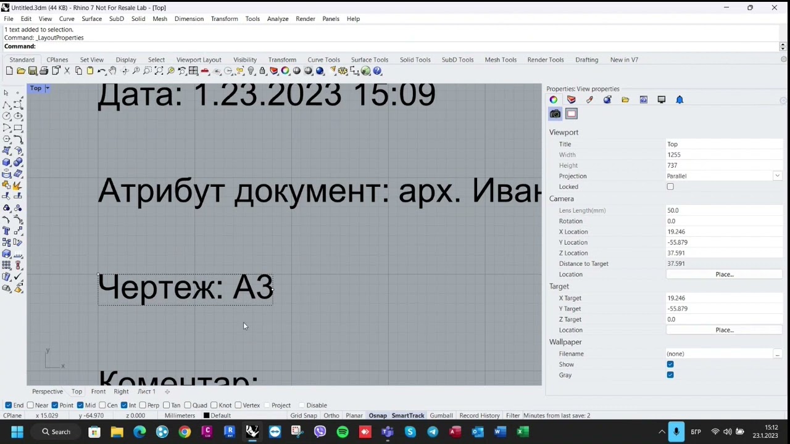Enable the Cen osnap checkbox
Viewport: 790px width, 444px height.
pos(102,405)
